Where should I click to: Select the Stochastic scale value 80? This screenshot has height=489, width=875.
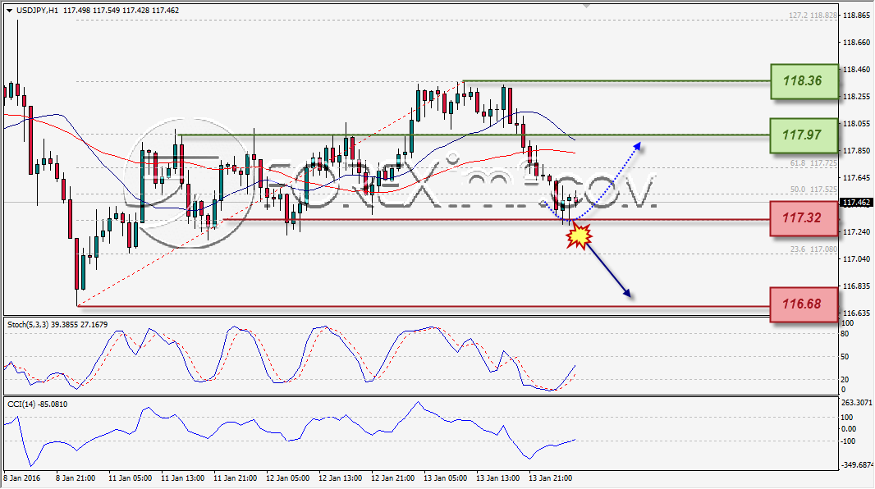(845, 334)
